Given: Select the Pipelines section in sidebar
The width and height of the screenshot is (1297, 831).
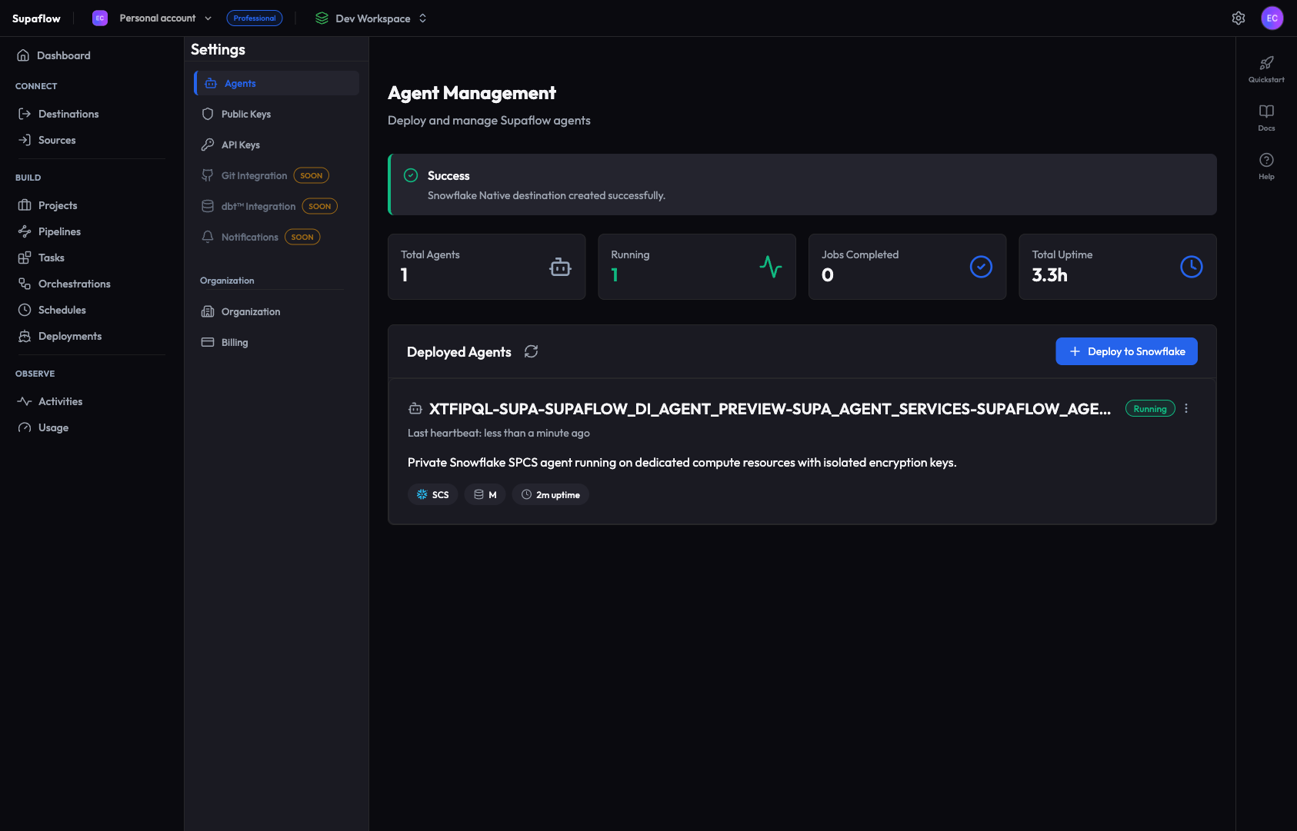Looking at the screenshot, I should 59,231.
